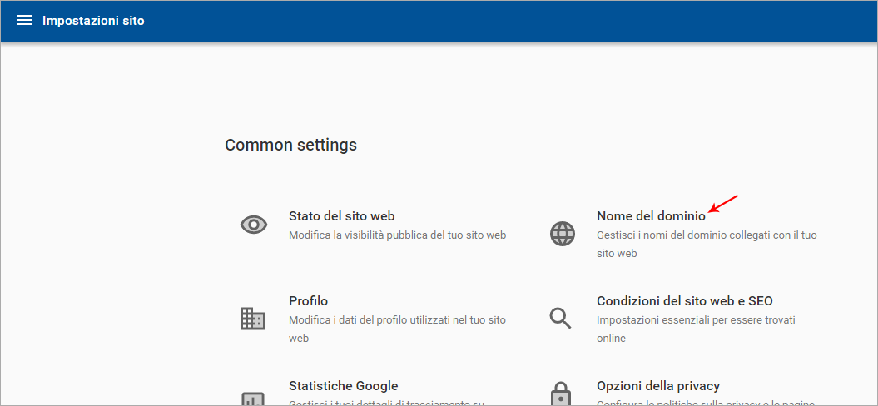Open the hamburger navigation menu
Viewport: 878px width, 406px height.
pyautogui.click(x=24, y=20)
